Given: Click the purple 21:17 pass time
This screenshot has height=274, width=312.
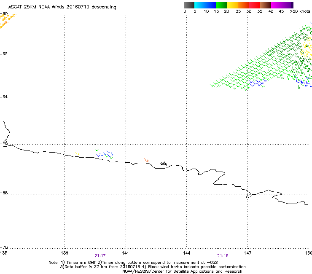Looking at the screenshot, I should pos(100,256).
